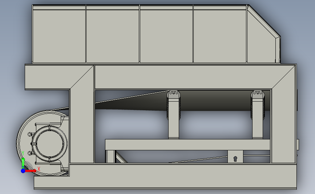Click the blue Z axis ball at triad origin
The image size is (315, 194).
[x=23, y=171]
